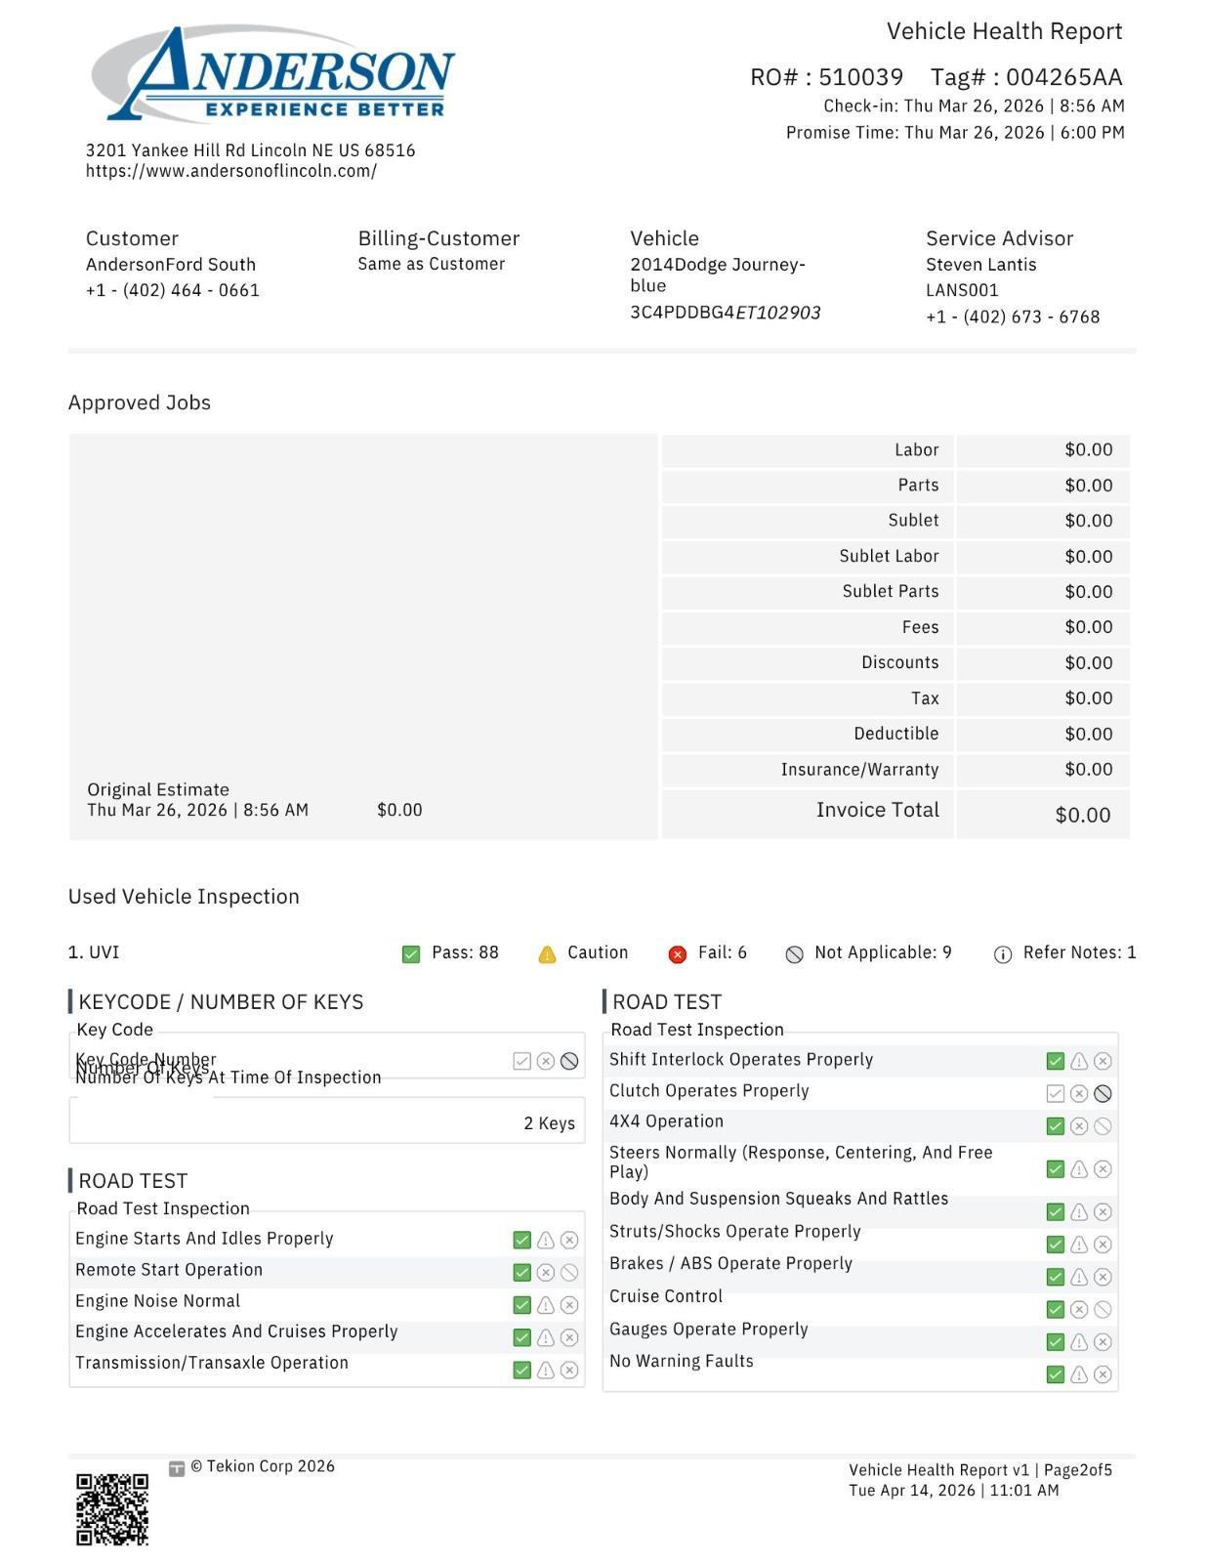Click fail X on Body And Suspension Squeaks row
Image resolution: width=1207 pixels, height=1563 pixels.
pyautogui.click(x=1103, y=1212)
